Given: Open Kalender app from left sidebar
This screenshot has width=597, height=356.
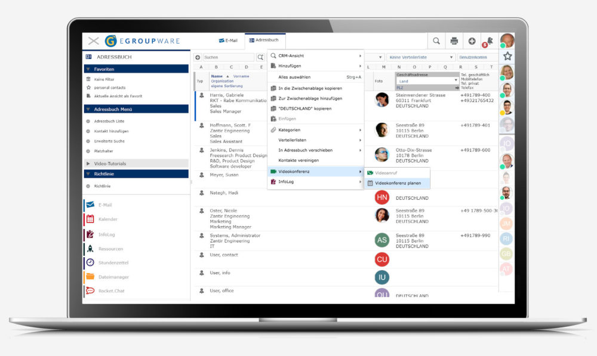Looking at the screenshot, I should click(107, 219).
